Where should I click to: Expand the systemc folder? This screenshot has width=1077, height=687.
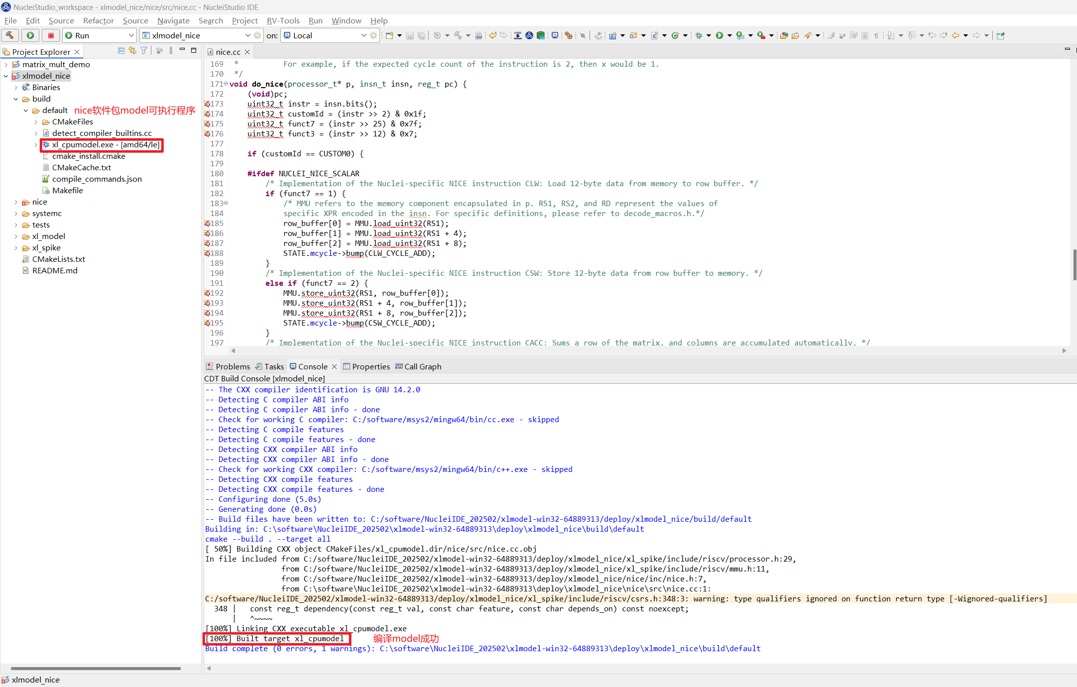point(16,214)
